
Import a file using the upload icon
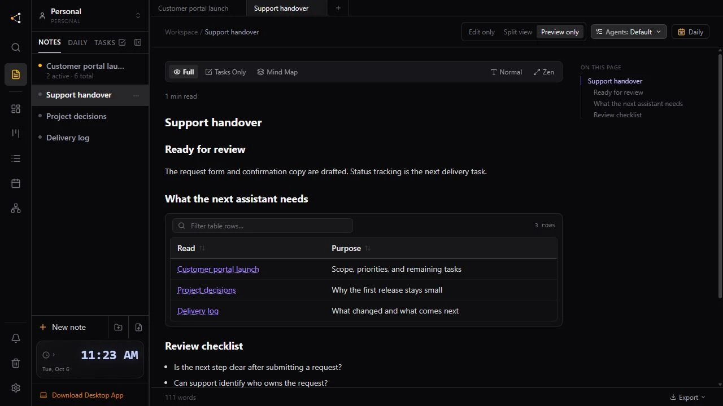point(138,327)
